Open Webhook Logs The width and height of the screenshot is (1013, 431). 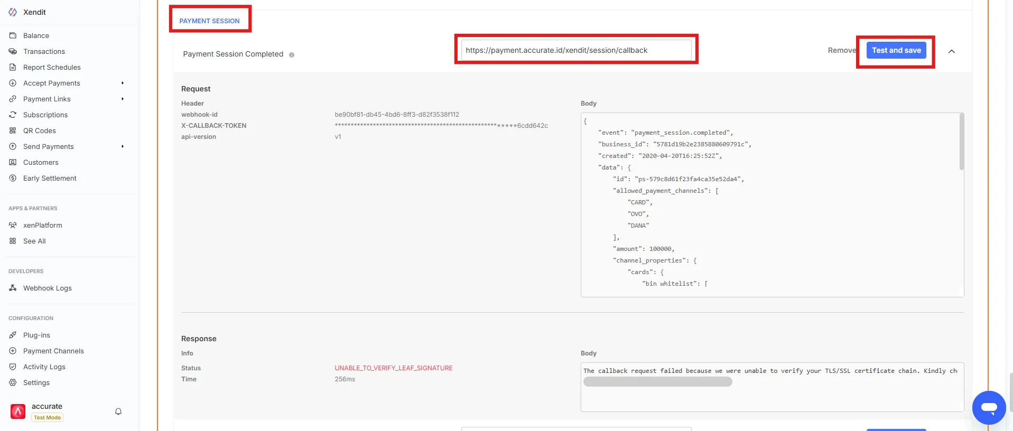[x=47, y=288]
